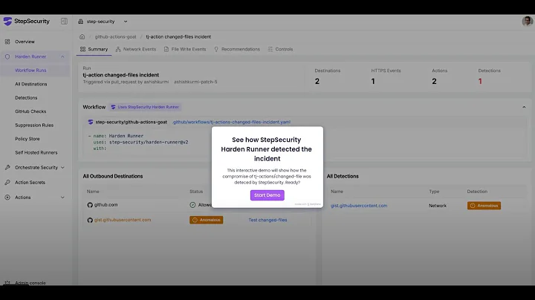Click the GitHub icon beside github.com

coord(90,205)
